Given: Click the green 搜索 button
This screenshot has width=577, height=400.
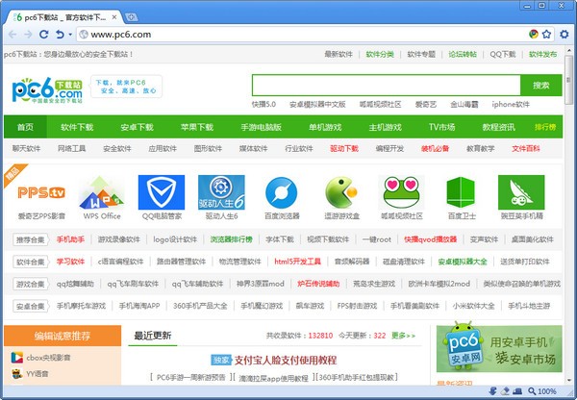Looking at the screenshot, I should 540,85.
